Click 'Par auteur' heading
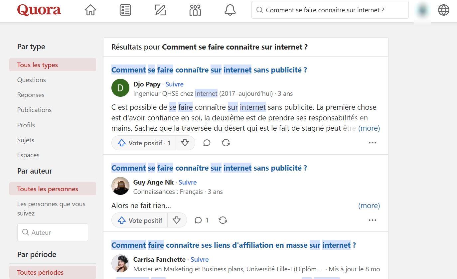The height and width of the screenshot is (279, 457). click(x=35, y=171)
